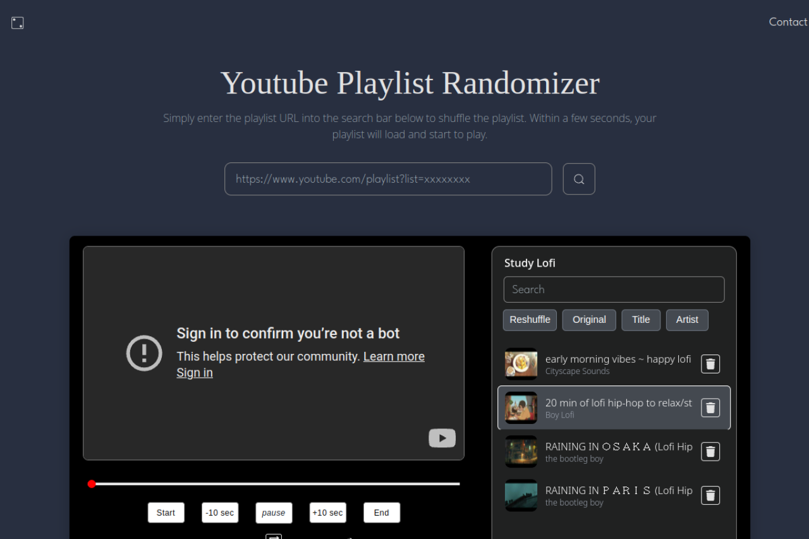Click the RAINING IN PARIS thumbnail
809x539 pixels.
(521, 495)
